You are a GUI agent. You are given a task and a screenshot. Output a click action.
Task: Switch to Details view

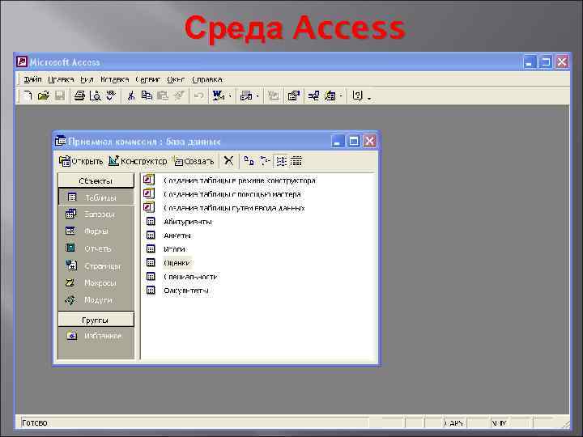point(296,161)
